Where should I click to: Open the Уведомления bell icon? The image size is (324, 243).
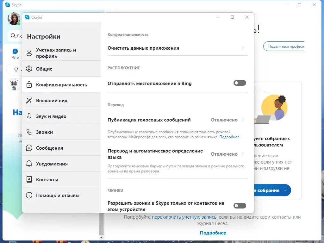[x=29, y=163]
